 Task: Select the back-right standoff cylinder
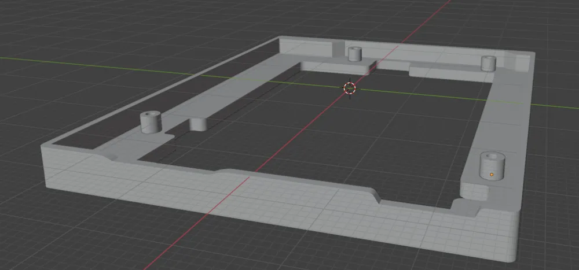click(x=488, y=62)
